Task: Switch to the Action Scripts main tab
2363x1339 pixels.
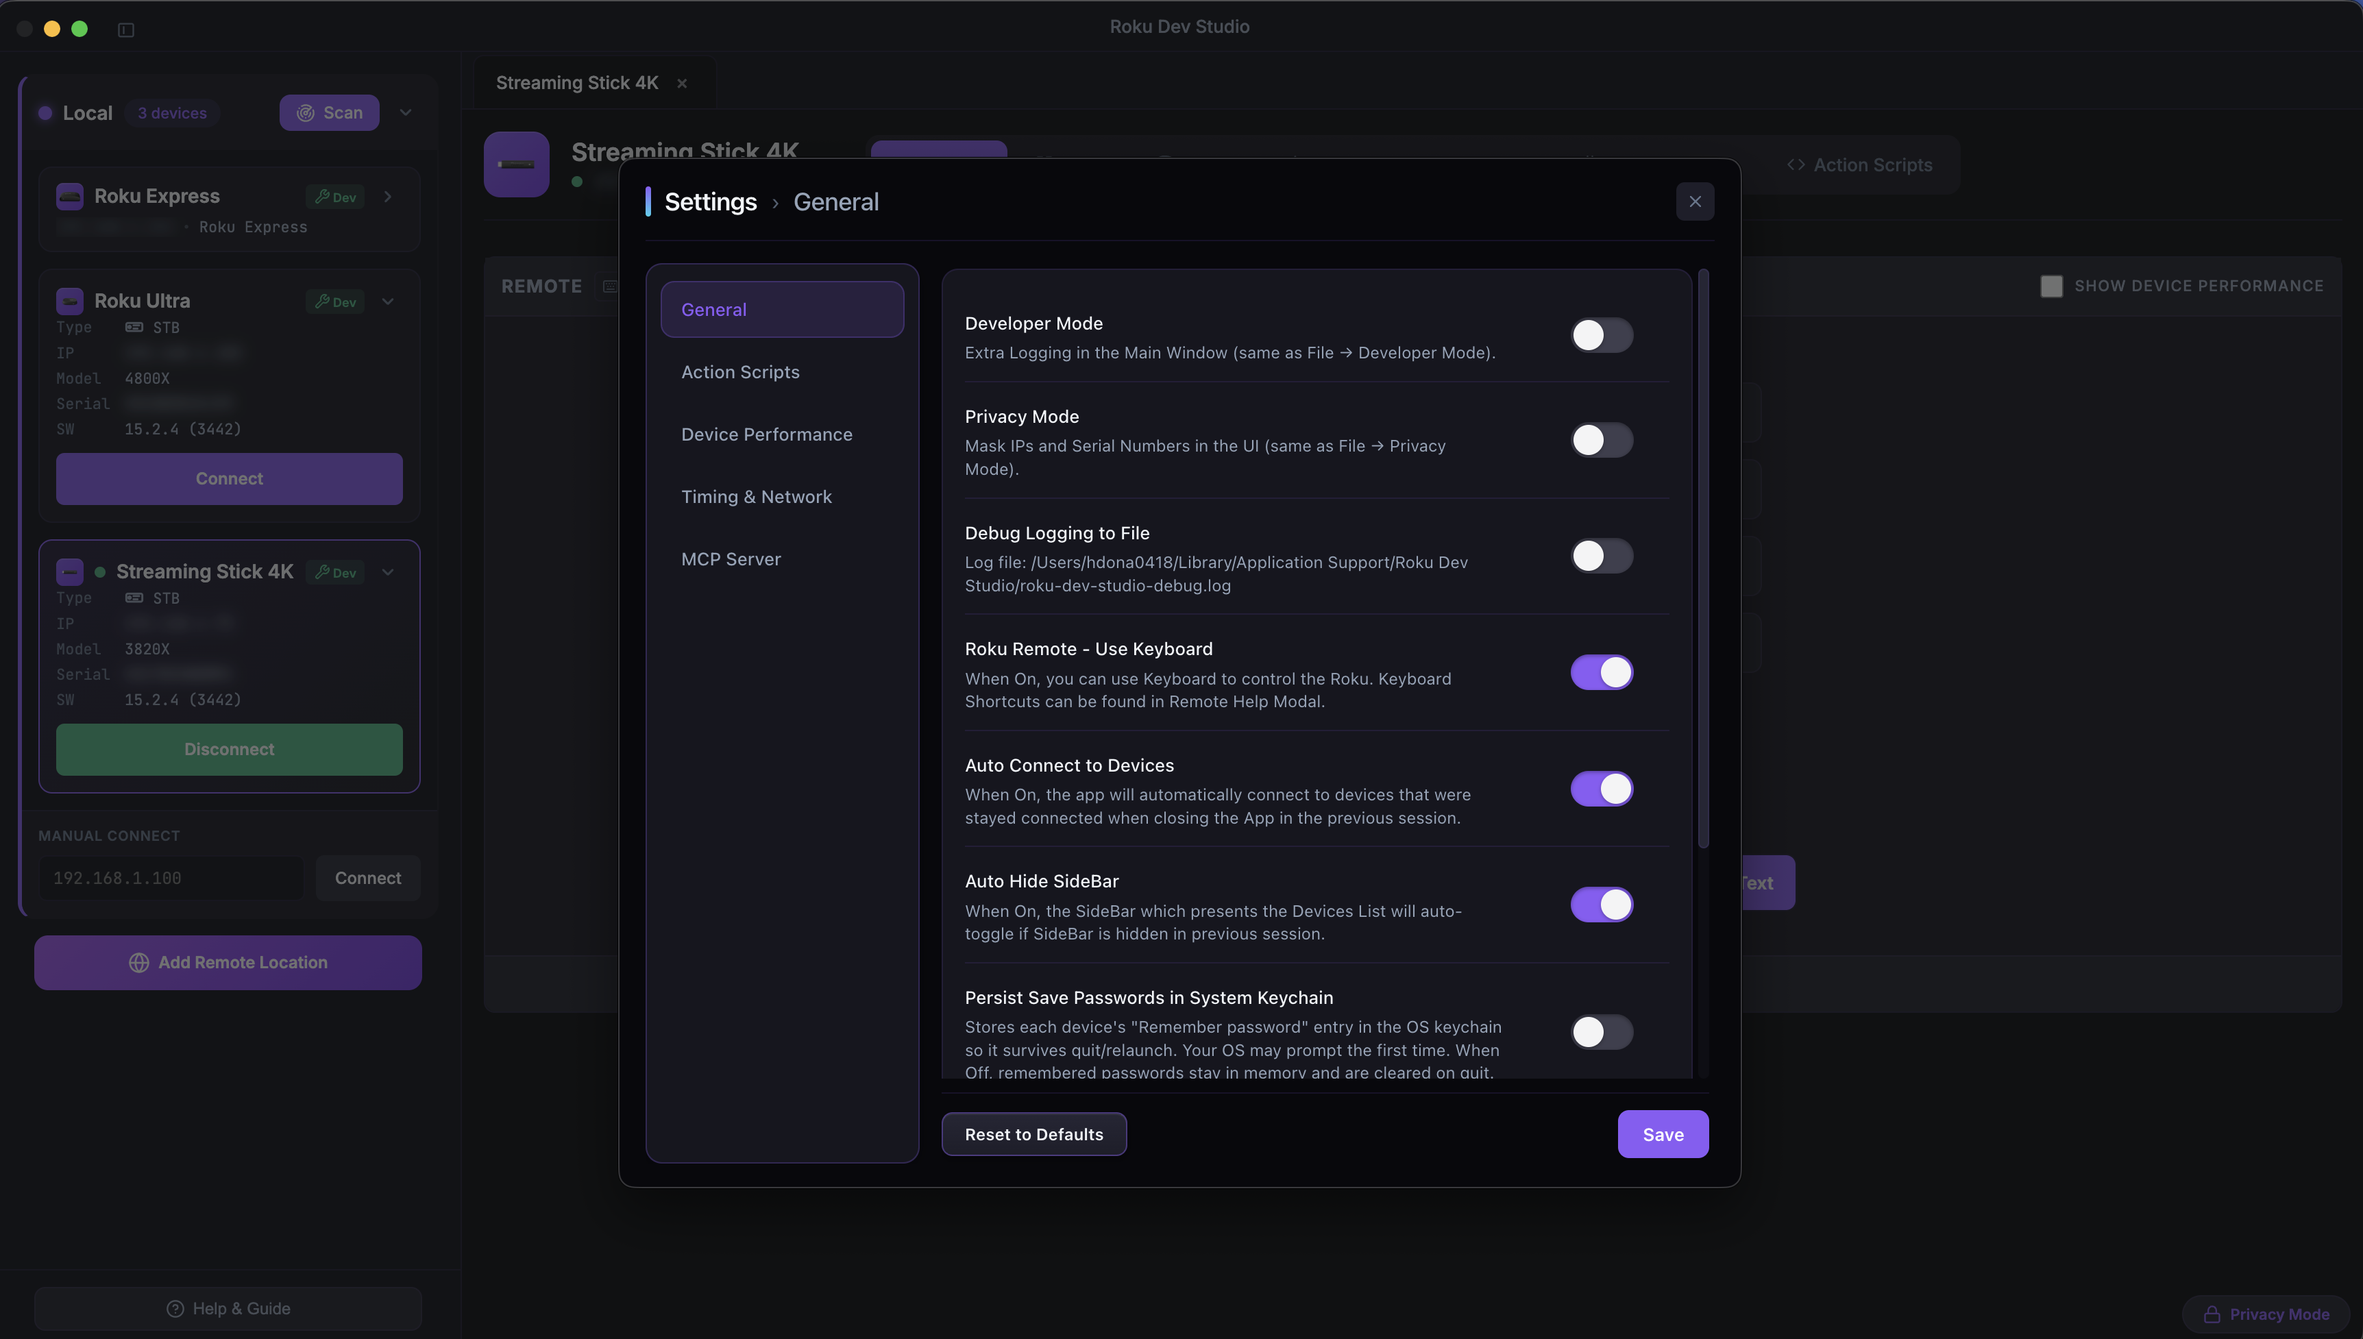Action: pos(1859,166)
